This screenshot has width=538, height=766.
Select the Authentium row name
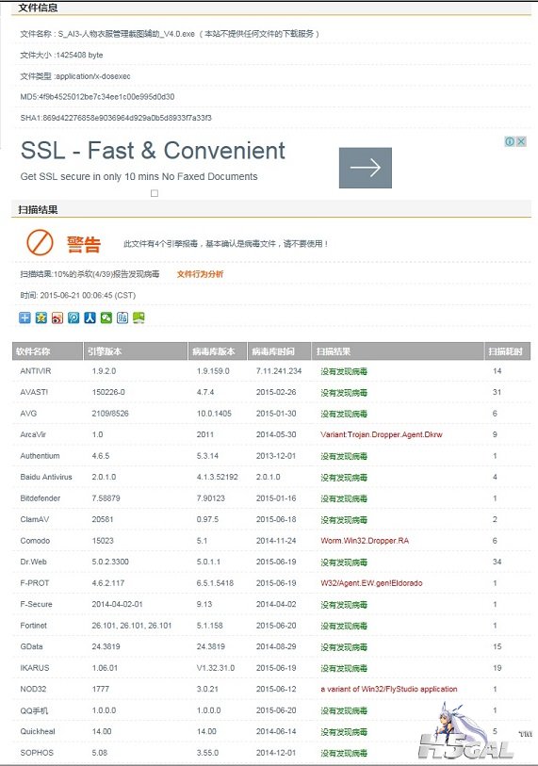point(40,456)
